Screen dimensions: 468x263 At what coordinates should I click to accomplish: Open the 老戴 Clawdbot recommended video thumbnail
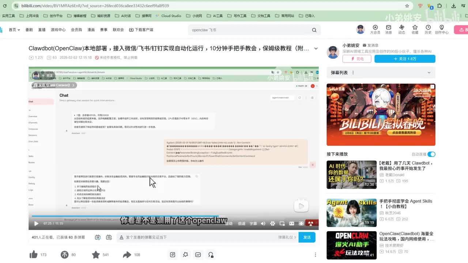tap(351, 175)
